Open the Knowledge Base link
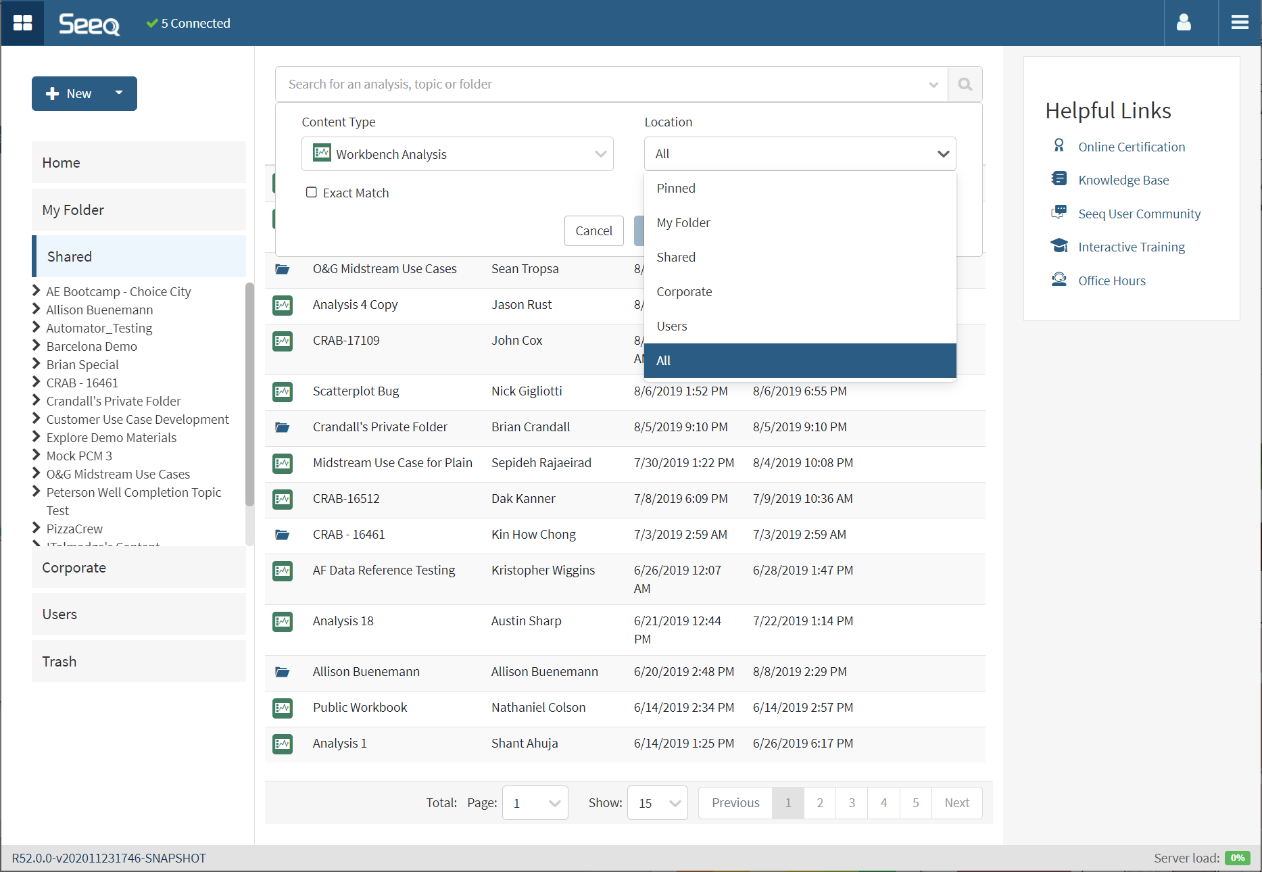 [x=1123, y=180]
